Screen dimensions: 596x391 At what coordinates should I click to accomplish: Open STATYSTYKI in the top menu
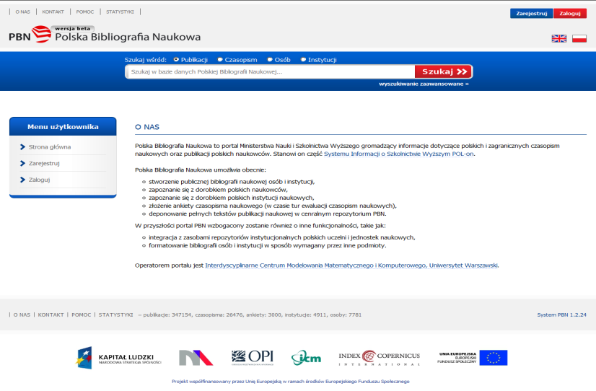(x=120, y=12)
